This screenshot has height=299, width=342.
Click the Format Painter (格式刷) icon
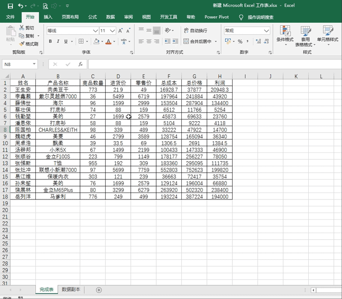(21, 44)
